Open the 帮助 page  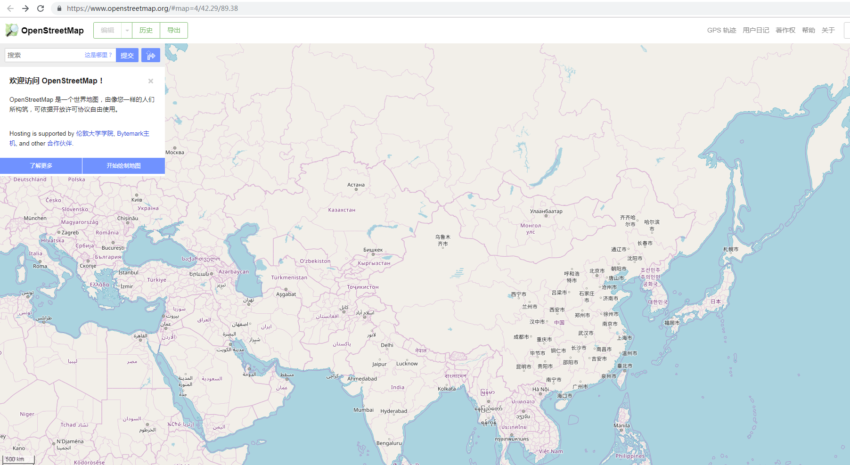(x=808, y=30)
